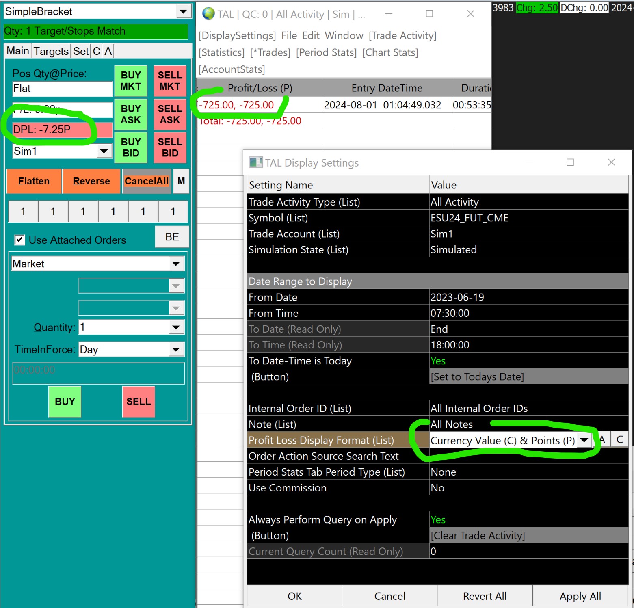
Task: Open the Market order type dropdown
Action: click(x=176, y=264)
